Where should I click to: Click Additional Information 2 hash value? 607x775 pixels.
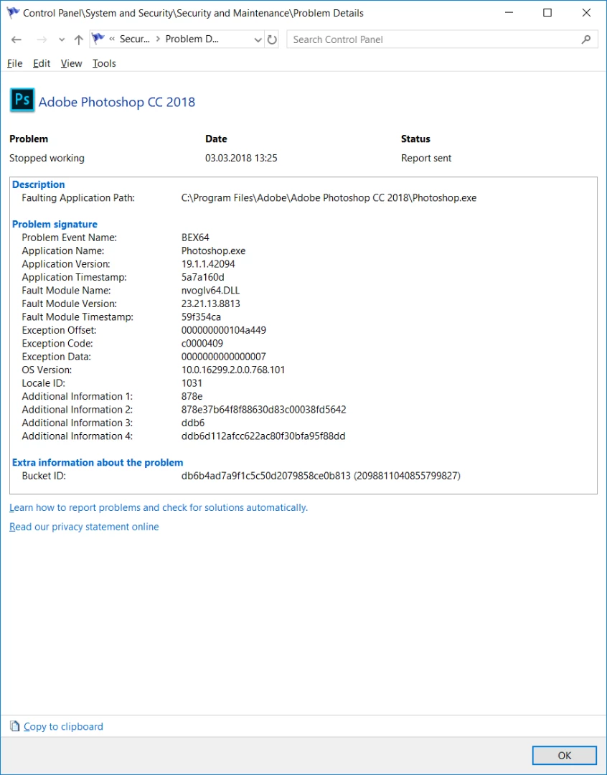(x=263, y=410)
